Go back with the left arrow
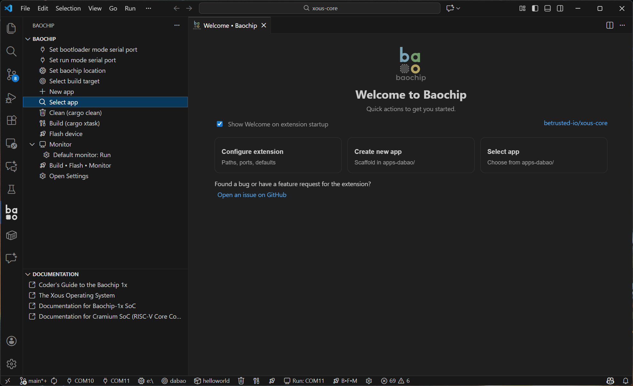The width and height of the screenshot is (633, 386). (x=177, y=8)
